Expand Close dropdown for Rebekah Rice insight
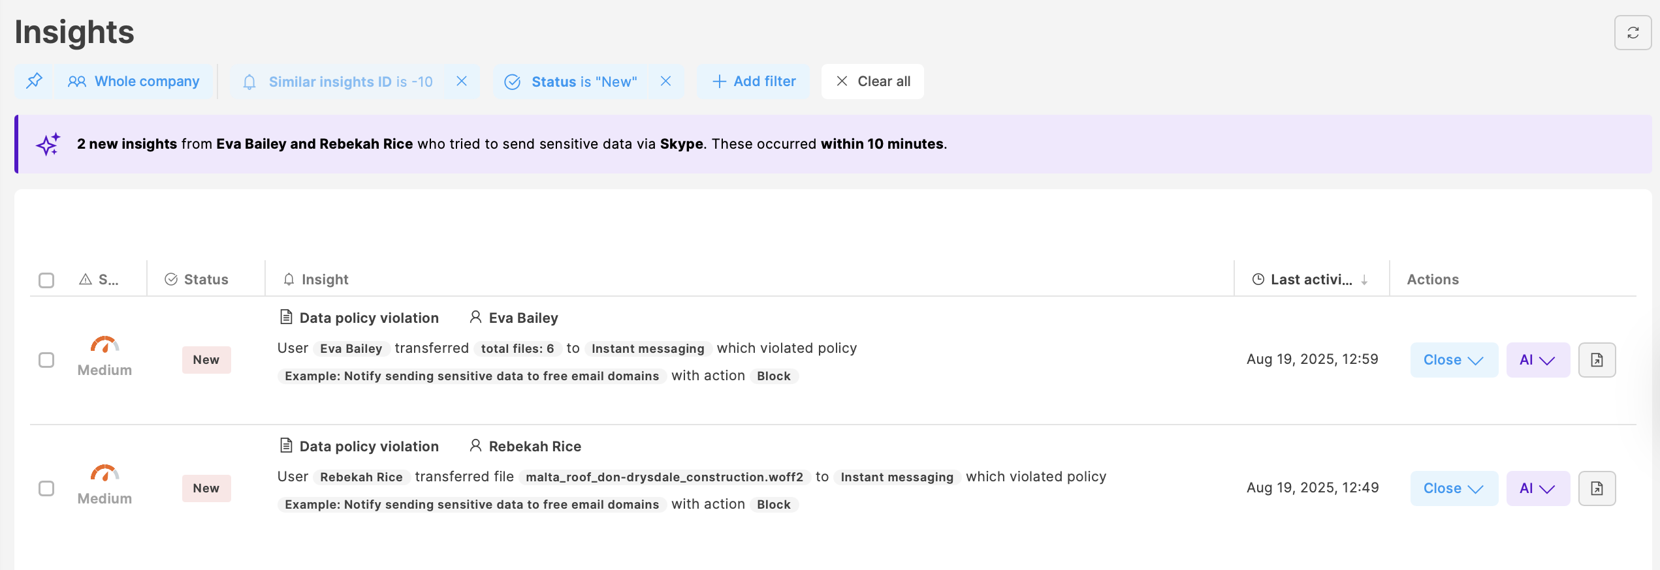The height and width of the screenshot is (570, 1660). point(1454,488)
